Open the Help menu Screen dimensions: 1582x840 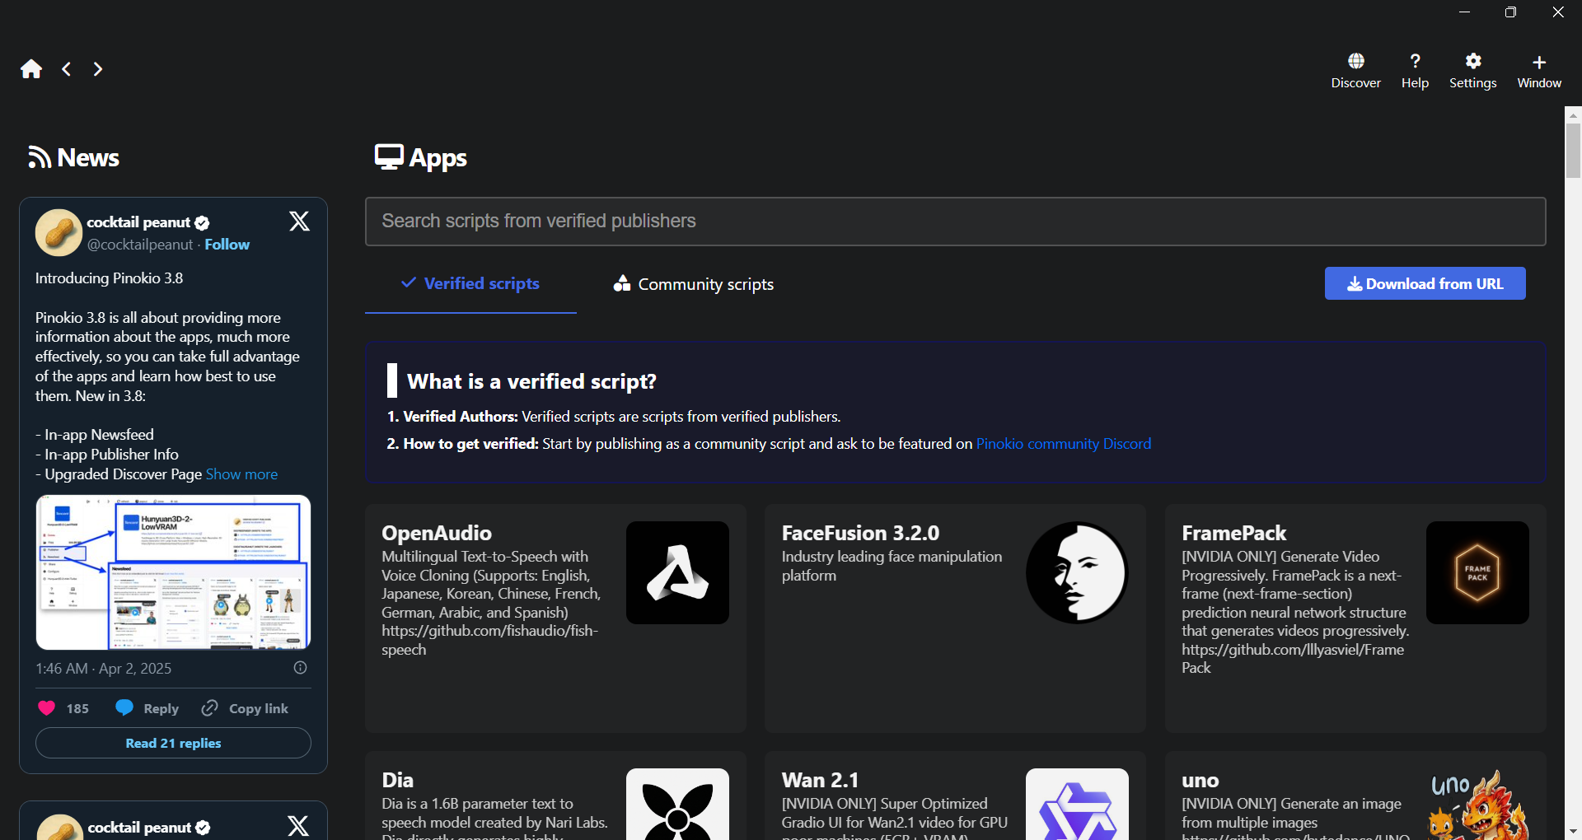coord(1415,71)
